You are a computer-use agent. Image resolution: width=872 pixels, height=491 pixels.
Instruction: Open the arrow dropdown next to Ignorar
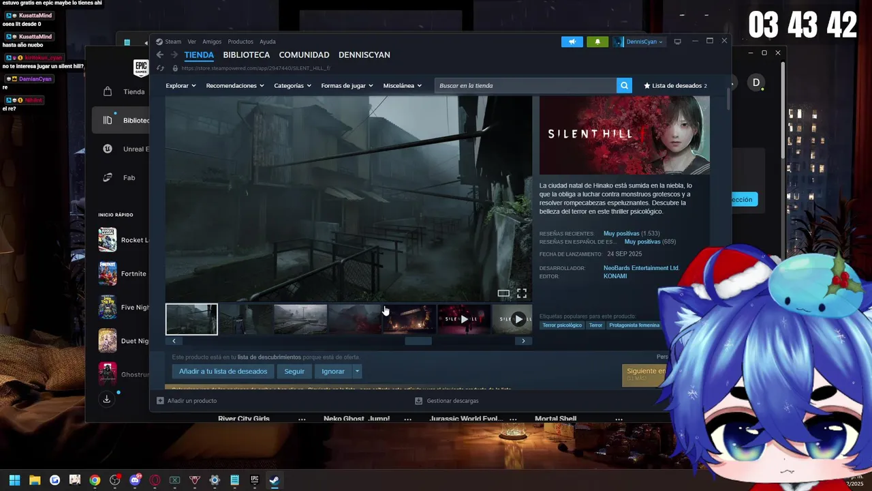tap(357, 372)
